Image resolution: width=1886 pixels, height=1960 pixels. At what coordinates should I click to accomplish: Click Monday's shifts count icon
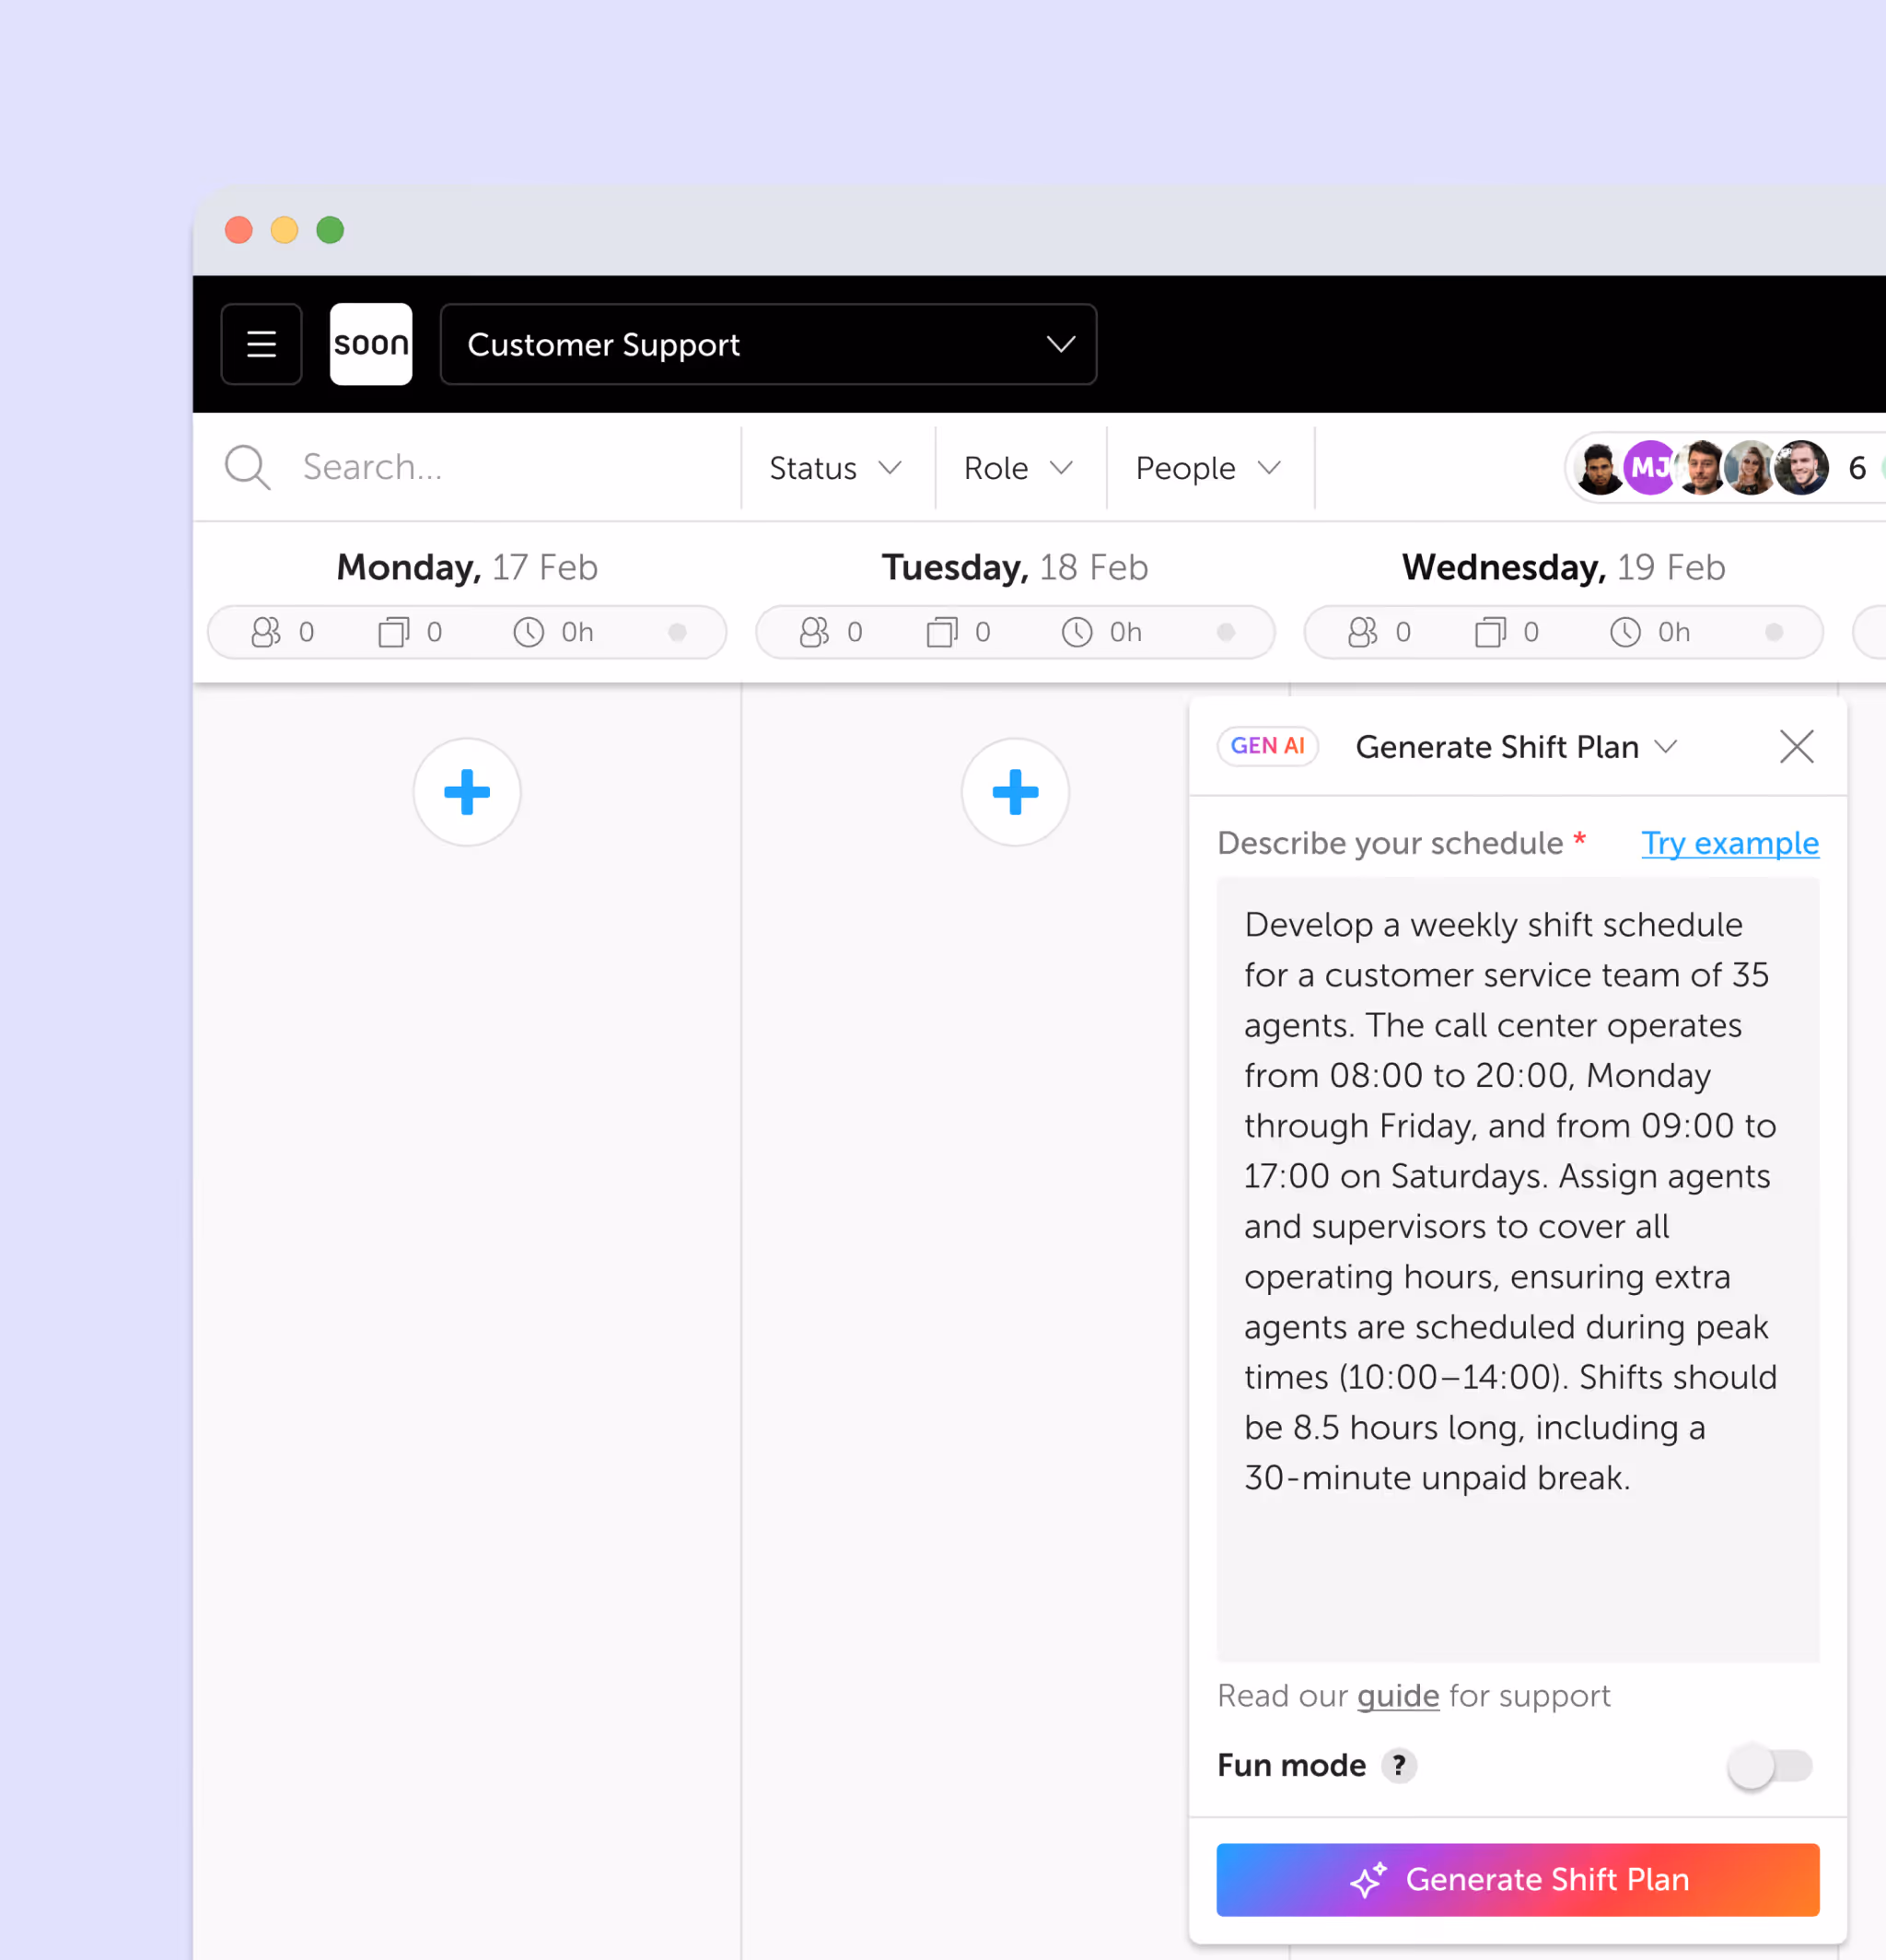pyautogui.click(x=394, y=632)
